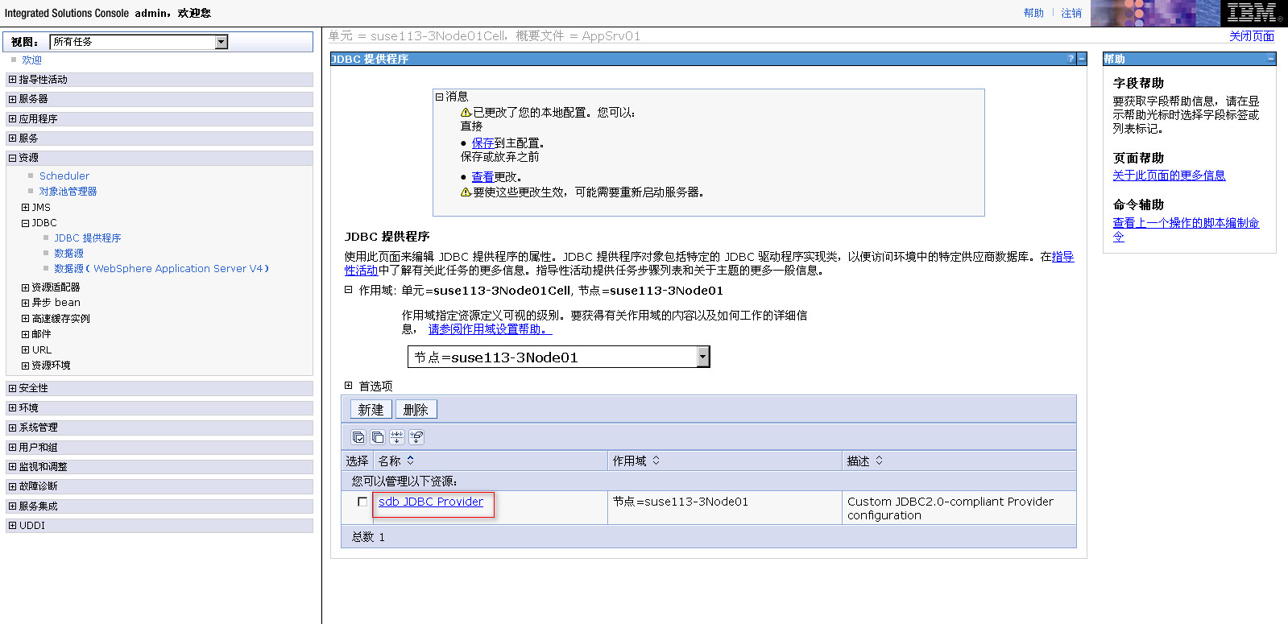Expand the 资源适配器 node
The width and height of the screenshot is (1288, 624).
pos(25,287)
